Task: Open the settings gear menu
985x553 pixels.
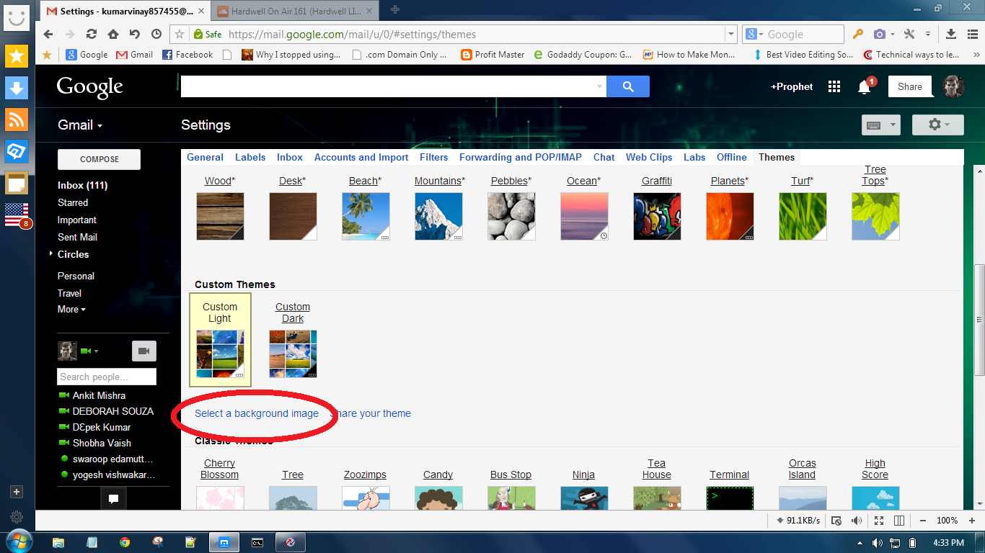Action: tap(934, 125)
